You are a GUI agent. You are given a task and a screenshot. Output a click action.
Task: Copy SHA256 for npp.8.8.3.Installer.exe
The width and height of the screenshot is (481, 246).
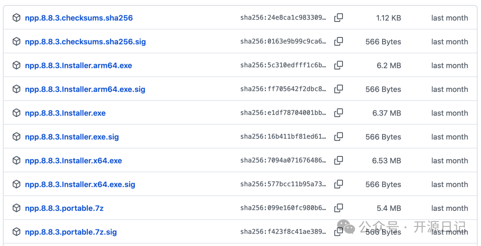(338, 113)
